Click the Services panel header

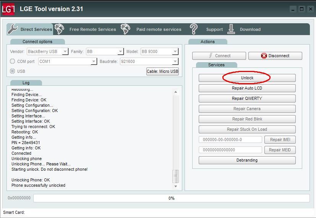pyautogui.click(x=216, y=65)
